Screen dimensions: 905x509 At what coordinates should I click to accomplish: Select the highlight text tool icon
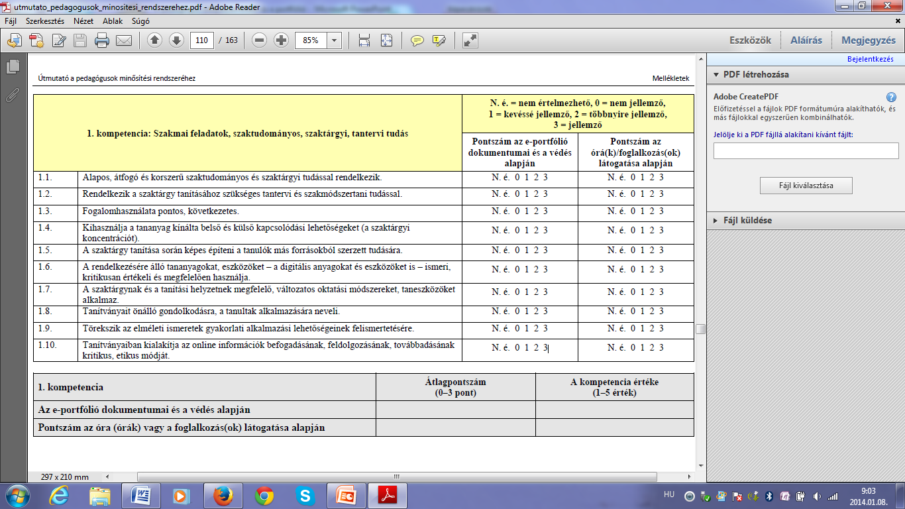(x=439, y=40)
